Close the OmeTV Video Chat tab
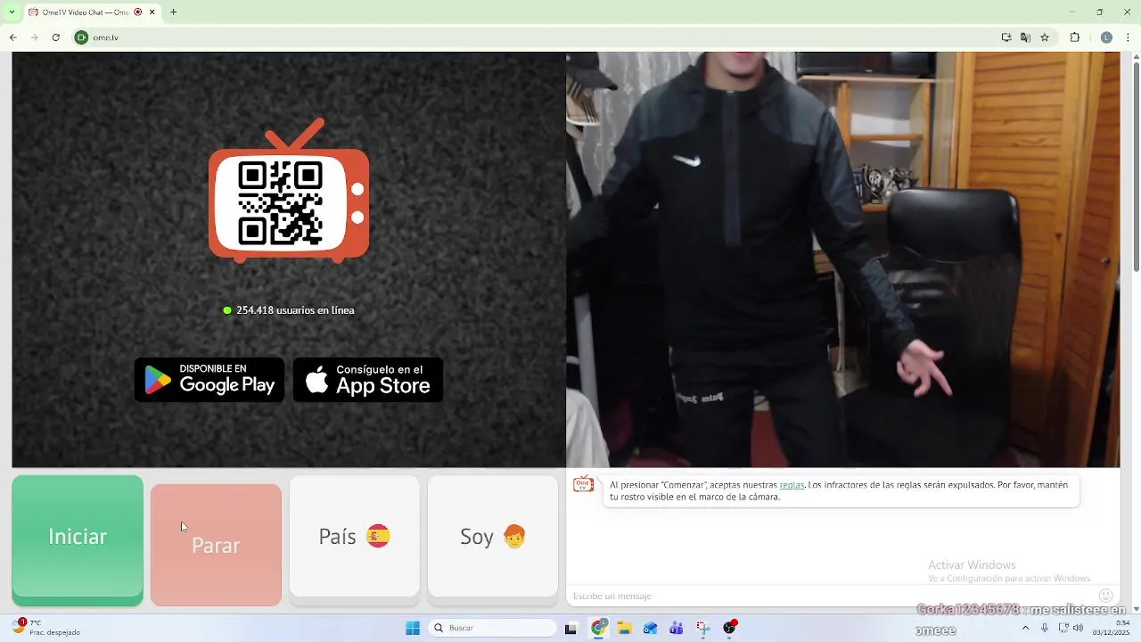This screenshot has height=642, width=1141. tap(152, 12)
